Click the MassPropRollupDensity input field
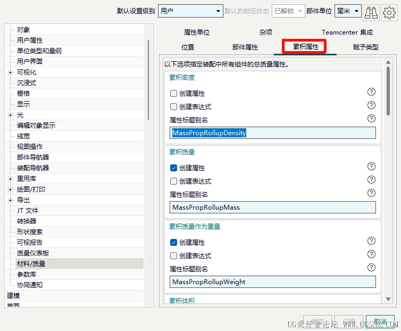The width and height of the screenshot is (401, 331). [273, 133]
